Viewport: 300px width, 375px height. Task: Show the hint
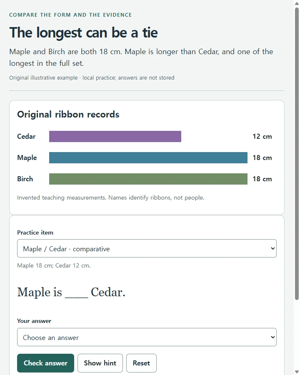point(100,363)
